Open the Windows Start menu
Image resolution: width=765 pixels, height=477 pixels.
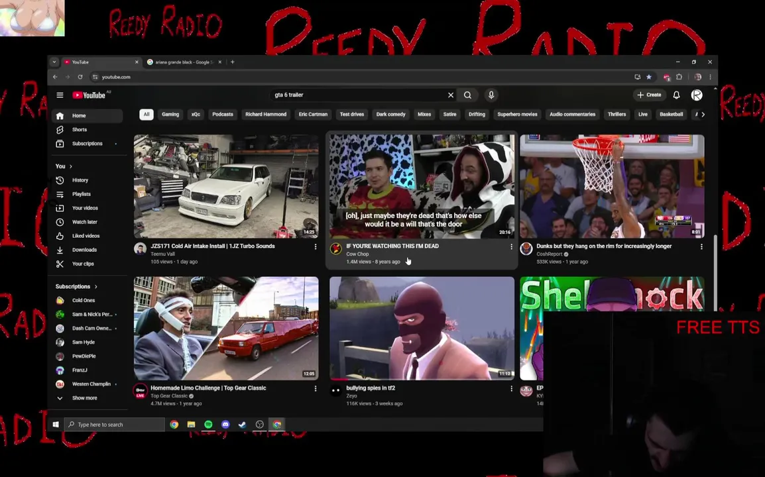pos(56,424)
